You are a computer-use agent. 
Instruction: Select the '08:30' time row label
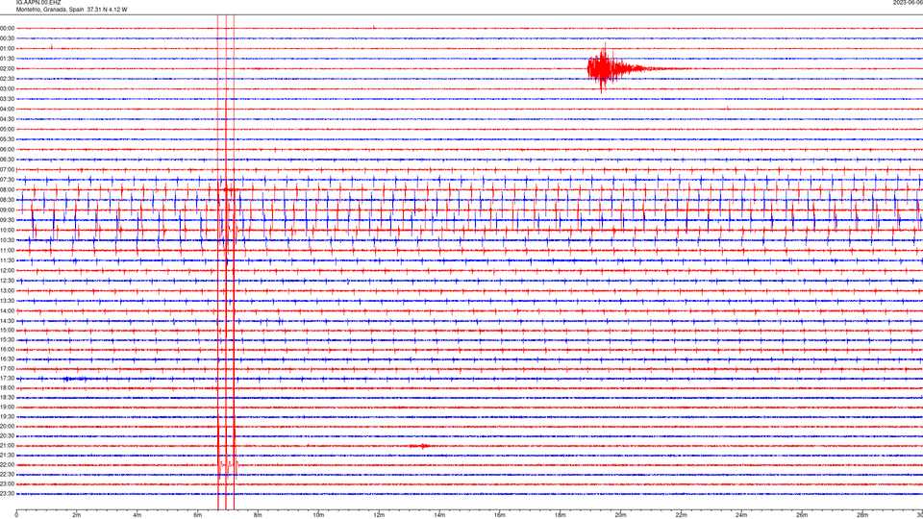[x=7, y=200]
